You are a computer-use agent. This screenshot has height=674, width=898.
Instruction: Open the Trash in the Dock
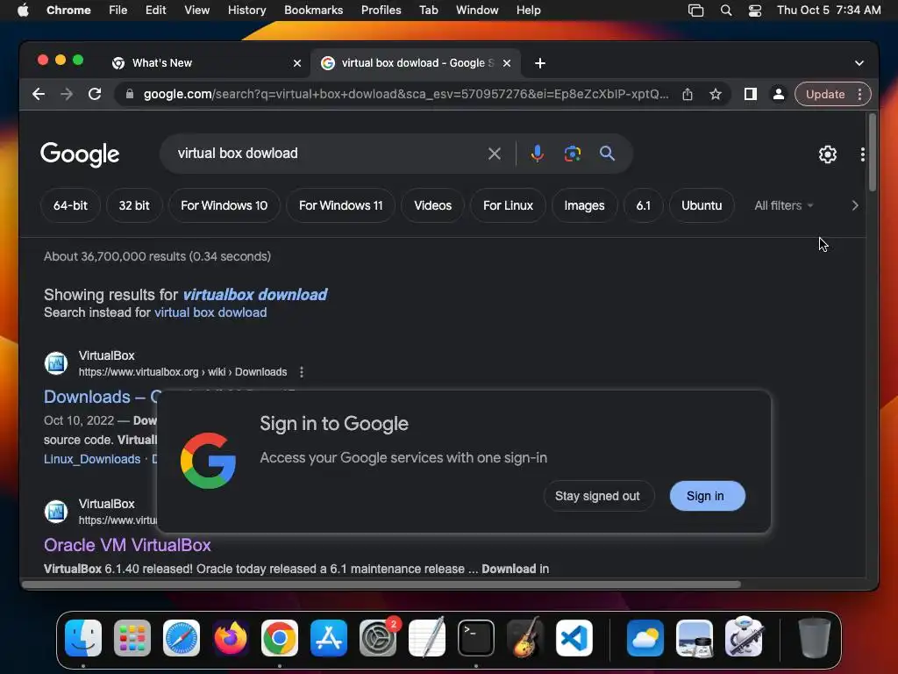pyautogui.click(x=815, y=638)
